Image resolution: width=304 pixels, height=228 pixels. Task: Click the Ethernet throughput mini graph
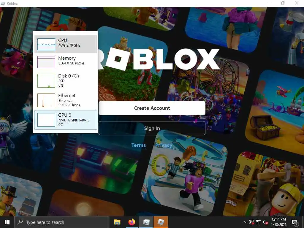pos(46,100)
